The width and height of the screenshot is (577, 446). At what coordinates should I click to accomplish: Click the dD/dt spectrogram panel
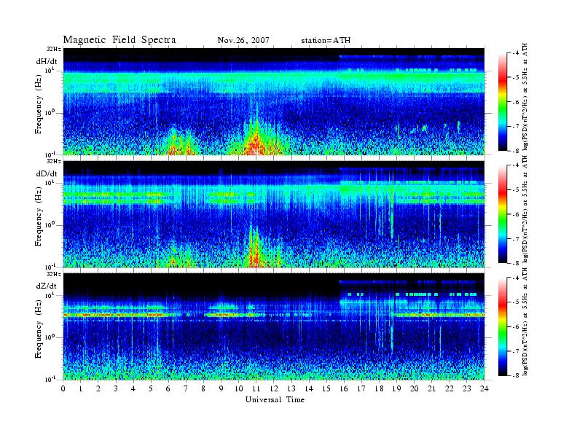tap(274, 214)
